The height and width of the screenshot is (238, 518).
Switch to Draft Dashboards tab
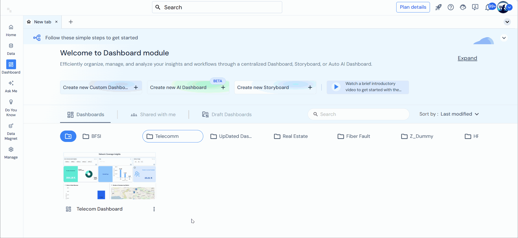(227, 115)
